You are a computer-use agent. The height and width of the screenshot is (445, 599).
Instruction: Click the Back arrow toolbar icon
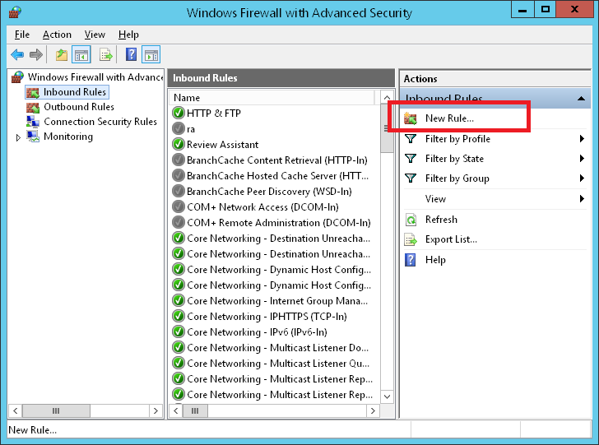pyautogui.click(x=17, y=55)
